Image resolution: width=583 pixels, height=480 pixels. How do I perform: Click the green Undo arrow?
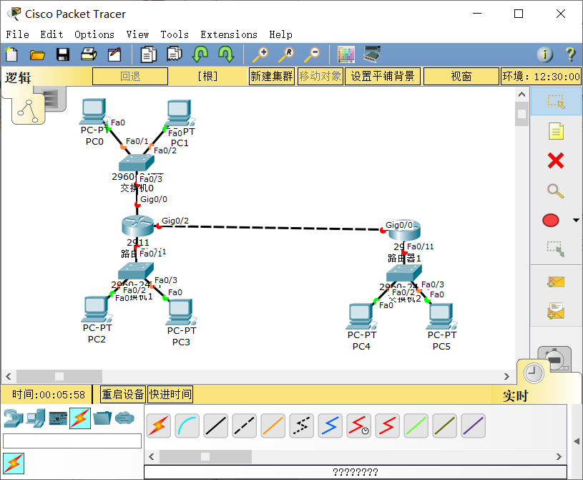pos(201,54)
